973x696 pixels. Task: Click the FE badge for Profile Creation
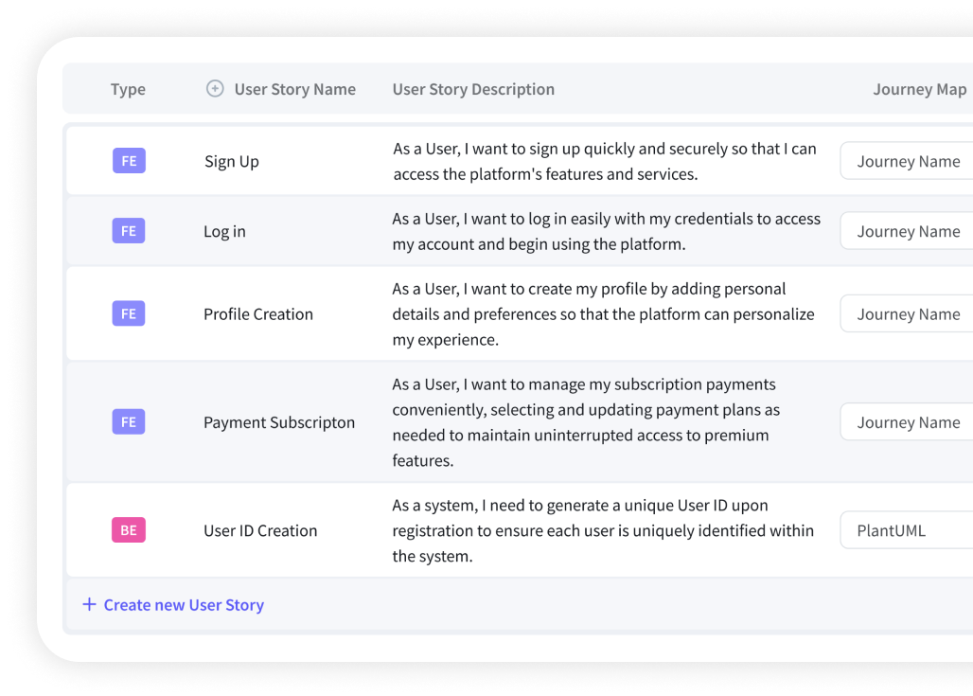click(129, 313)
